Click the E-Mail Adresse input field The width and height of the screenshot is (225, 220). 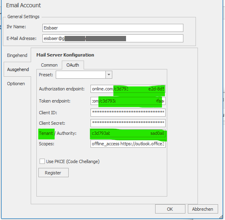(x=113, y=38)
